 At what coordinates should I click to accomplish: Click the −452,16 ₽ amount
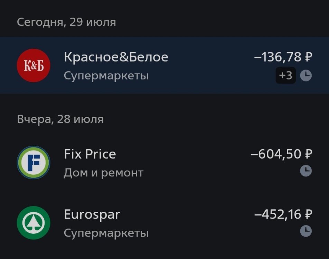tap(283, 214)
